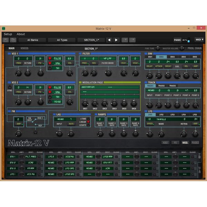The height and width of the screenshot is (207, 207).
Task: Click the Save As preset icon
Action: 13,40
